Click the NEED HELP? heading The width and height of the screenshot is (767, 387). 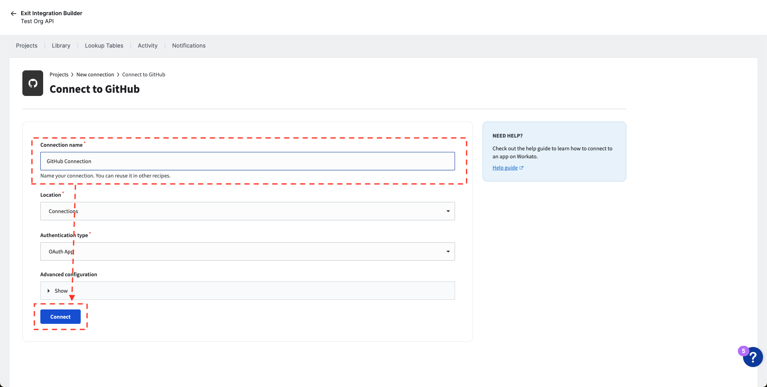click(508, 136)
